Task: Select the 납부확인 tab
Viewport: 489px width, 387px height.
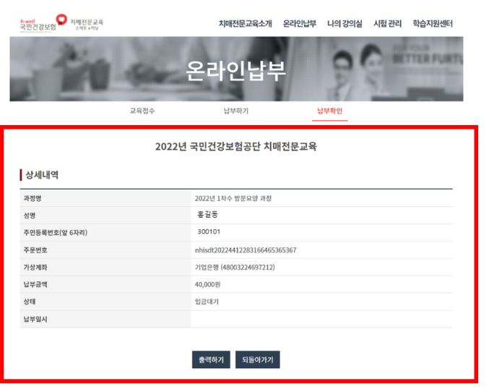Action: (x=329, y=111)
